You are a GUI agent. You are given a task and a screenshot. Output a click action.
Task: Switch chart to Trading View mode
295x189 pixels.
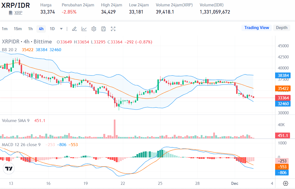coord(256,28)
